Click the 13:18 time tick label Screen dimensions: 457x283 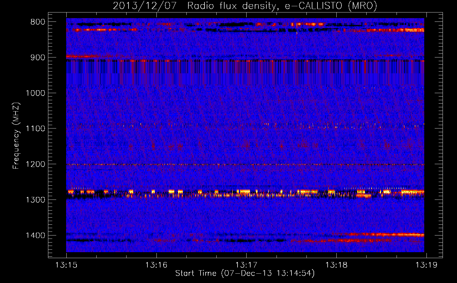pyautogui.click(x=336, y=265)
